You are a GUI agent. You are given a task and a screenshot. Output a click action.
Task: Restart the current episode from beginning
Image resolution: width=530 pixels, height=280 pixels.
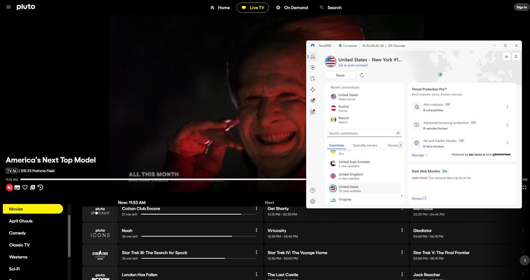point(40,187)
